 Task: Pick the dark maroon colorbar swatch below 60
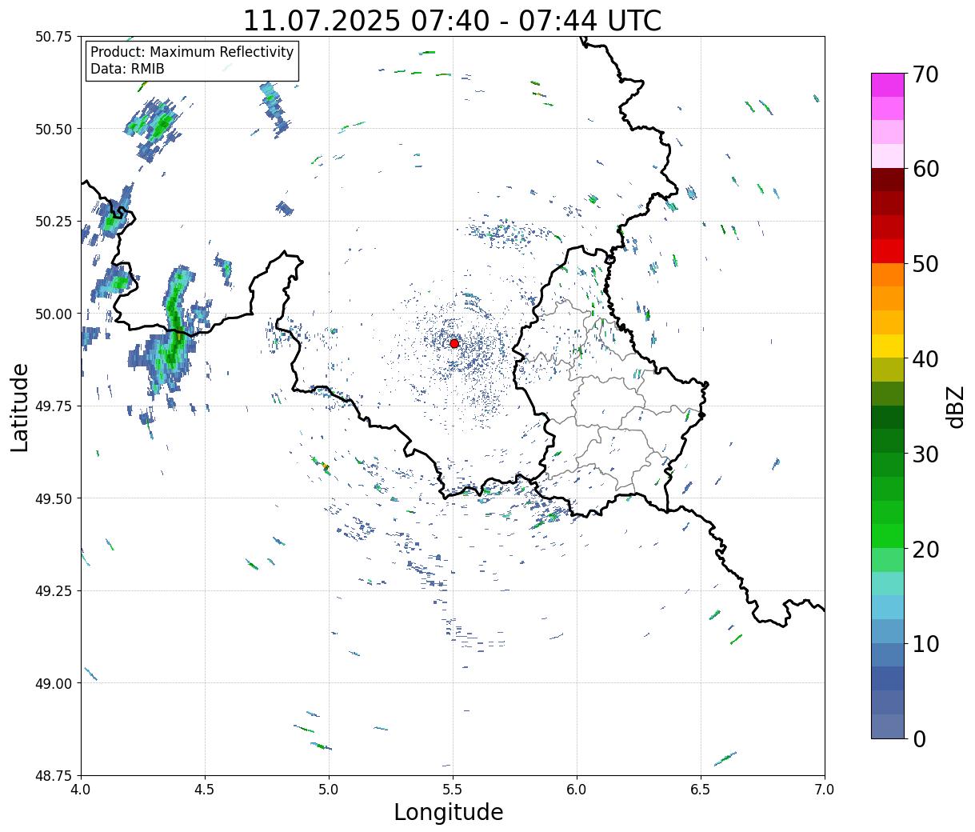click(888, 180)
